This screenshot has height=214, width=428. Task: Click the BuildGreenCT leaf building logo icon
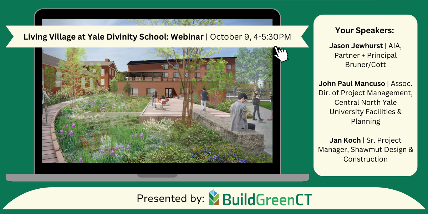click(214, 198)
